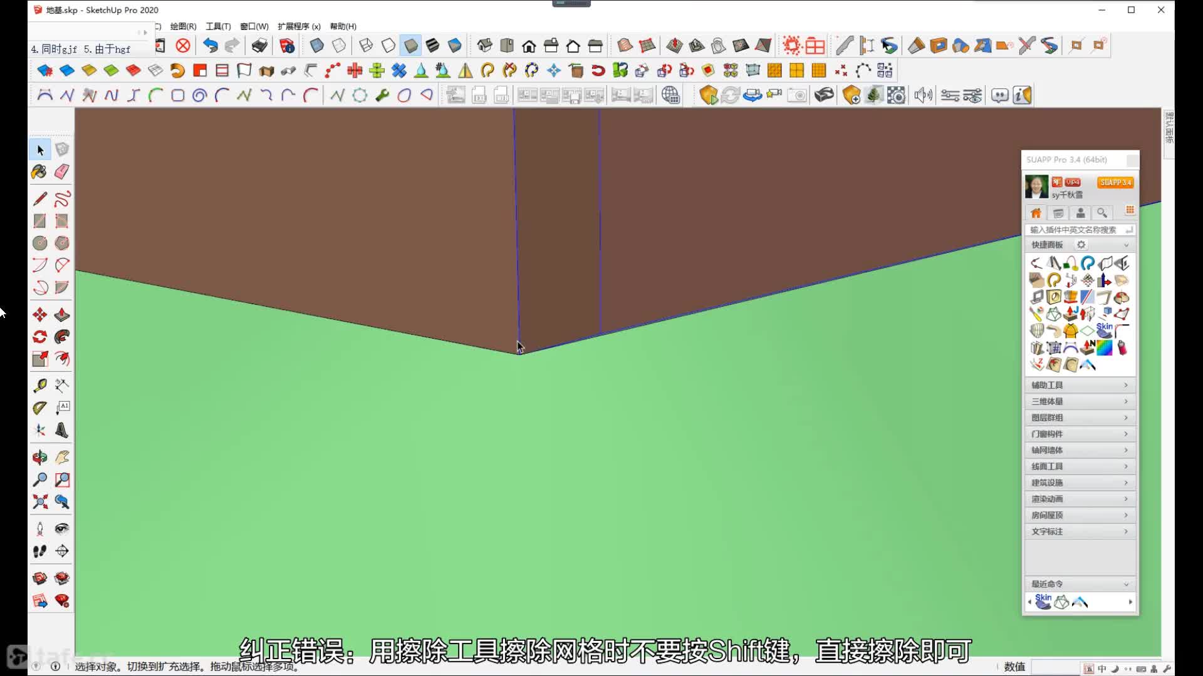Open the 工具(T) menu
This screenshot has height=676, width=1203.
(x=218, y=26)
